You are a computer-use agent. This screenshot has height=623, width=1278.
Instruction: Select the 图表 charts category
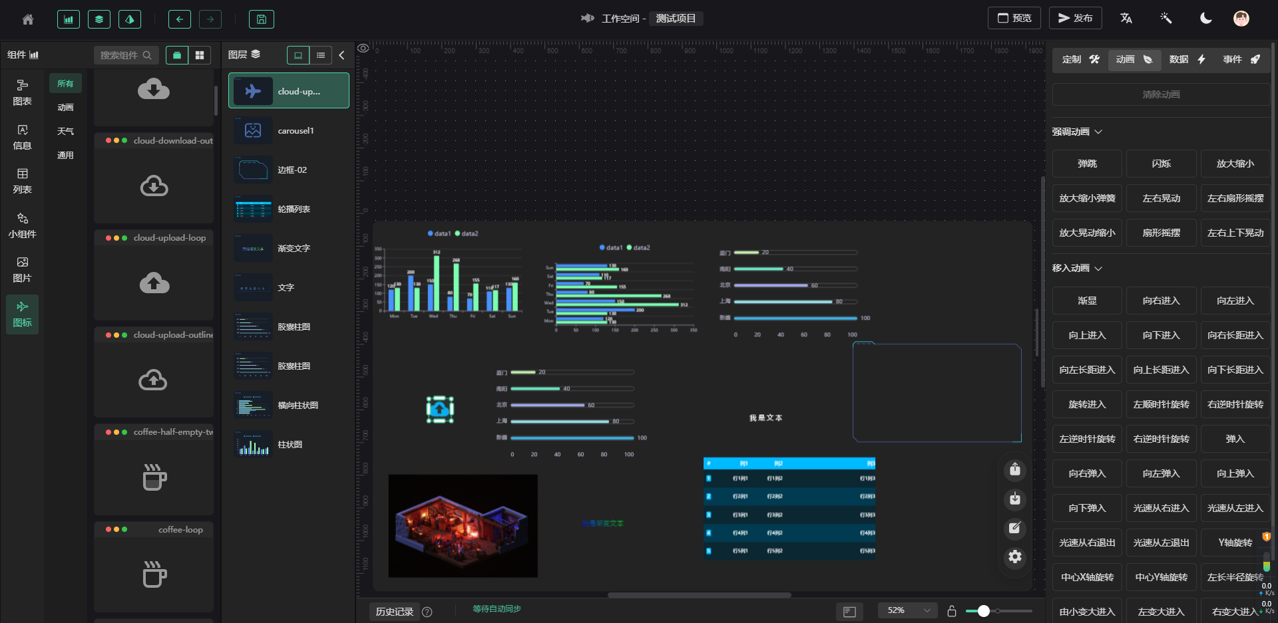(22, 92)
